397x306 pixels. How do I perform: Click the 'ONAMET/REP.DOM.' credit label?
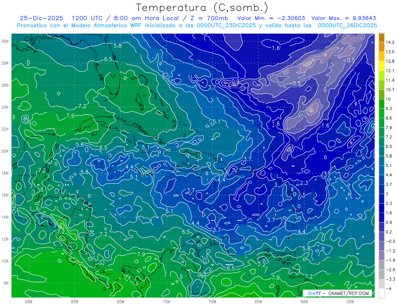pyautogui.click(x=350, y=293)
